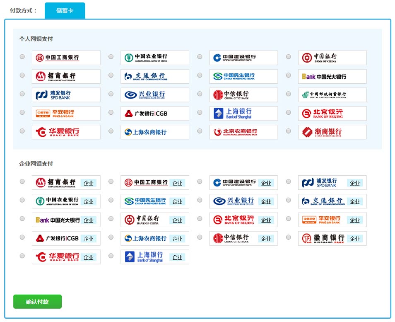Select radio button for 浙商银行

289,131
